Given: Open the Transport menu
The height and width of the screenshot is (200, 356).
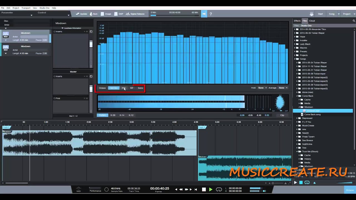Looking at the screenshot, I should [x=26, y=8].
